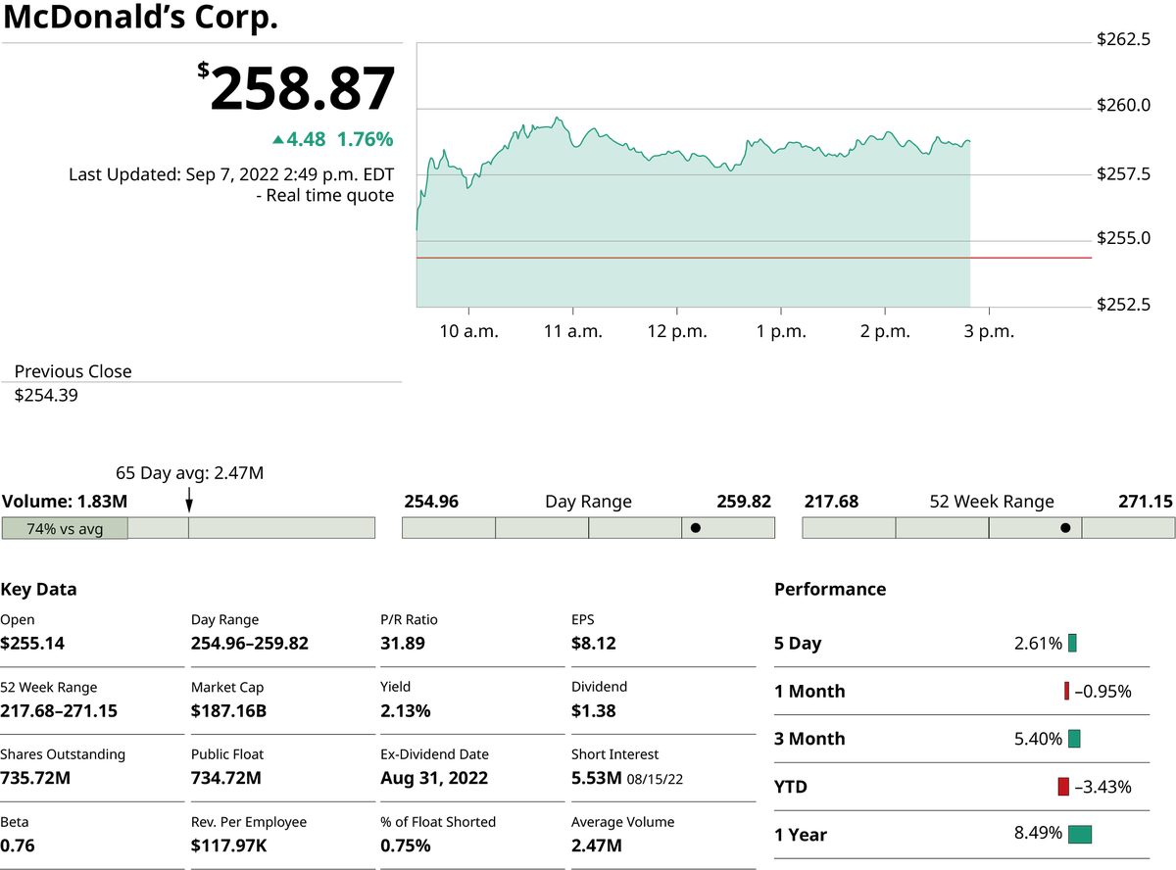Click the $260.0 y-axis label
The width and height of the screenshot is (1176, 870).
click(1123, 106)
